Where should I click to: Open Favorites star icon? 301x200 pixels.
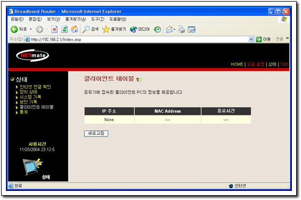[105, 29]
